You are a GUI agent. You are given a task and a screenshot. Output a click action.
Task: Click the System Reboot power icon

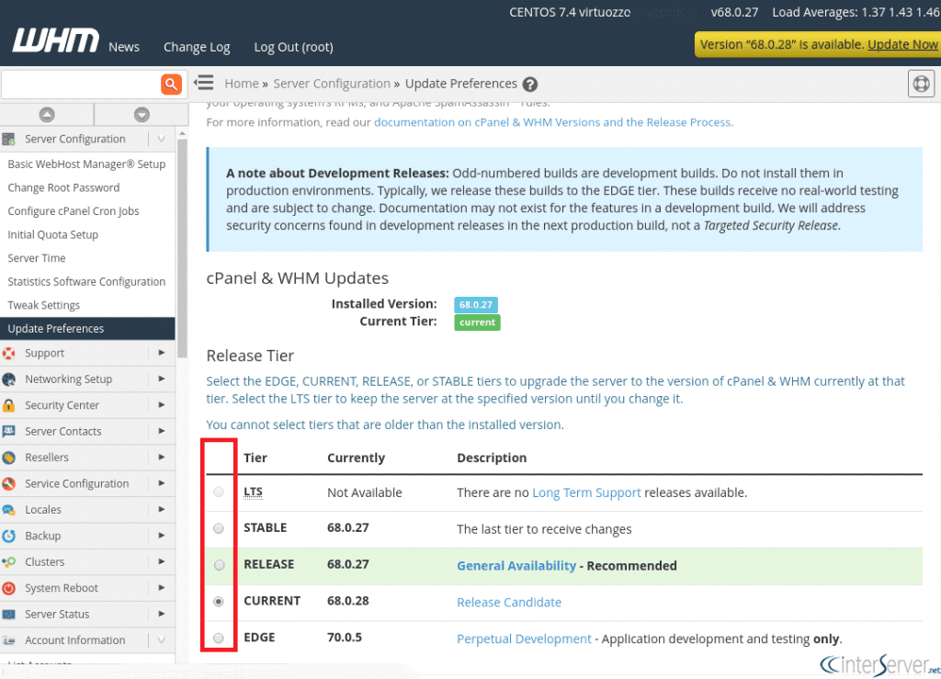point(8,588)
